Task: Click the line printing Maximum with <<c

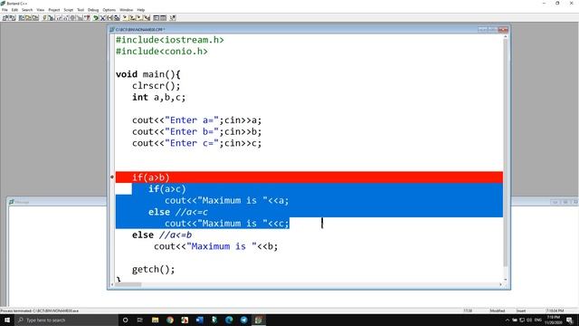Action: pos(227,224)
